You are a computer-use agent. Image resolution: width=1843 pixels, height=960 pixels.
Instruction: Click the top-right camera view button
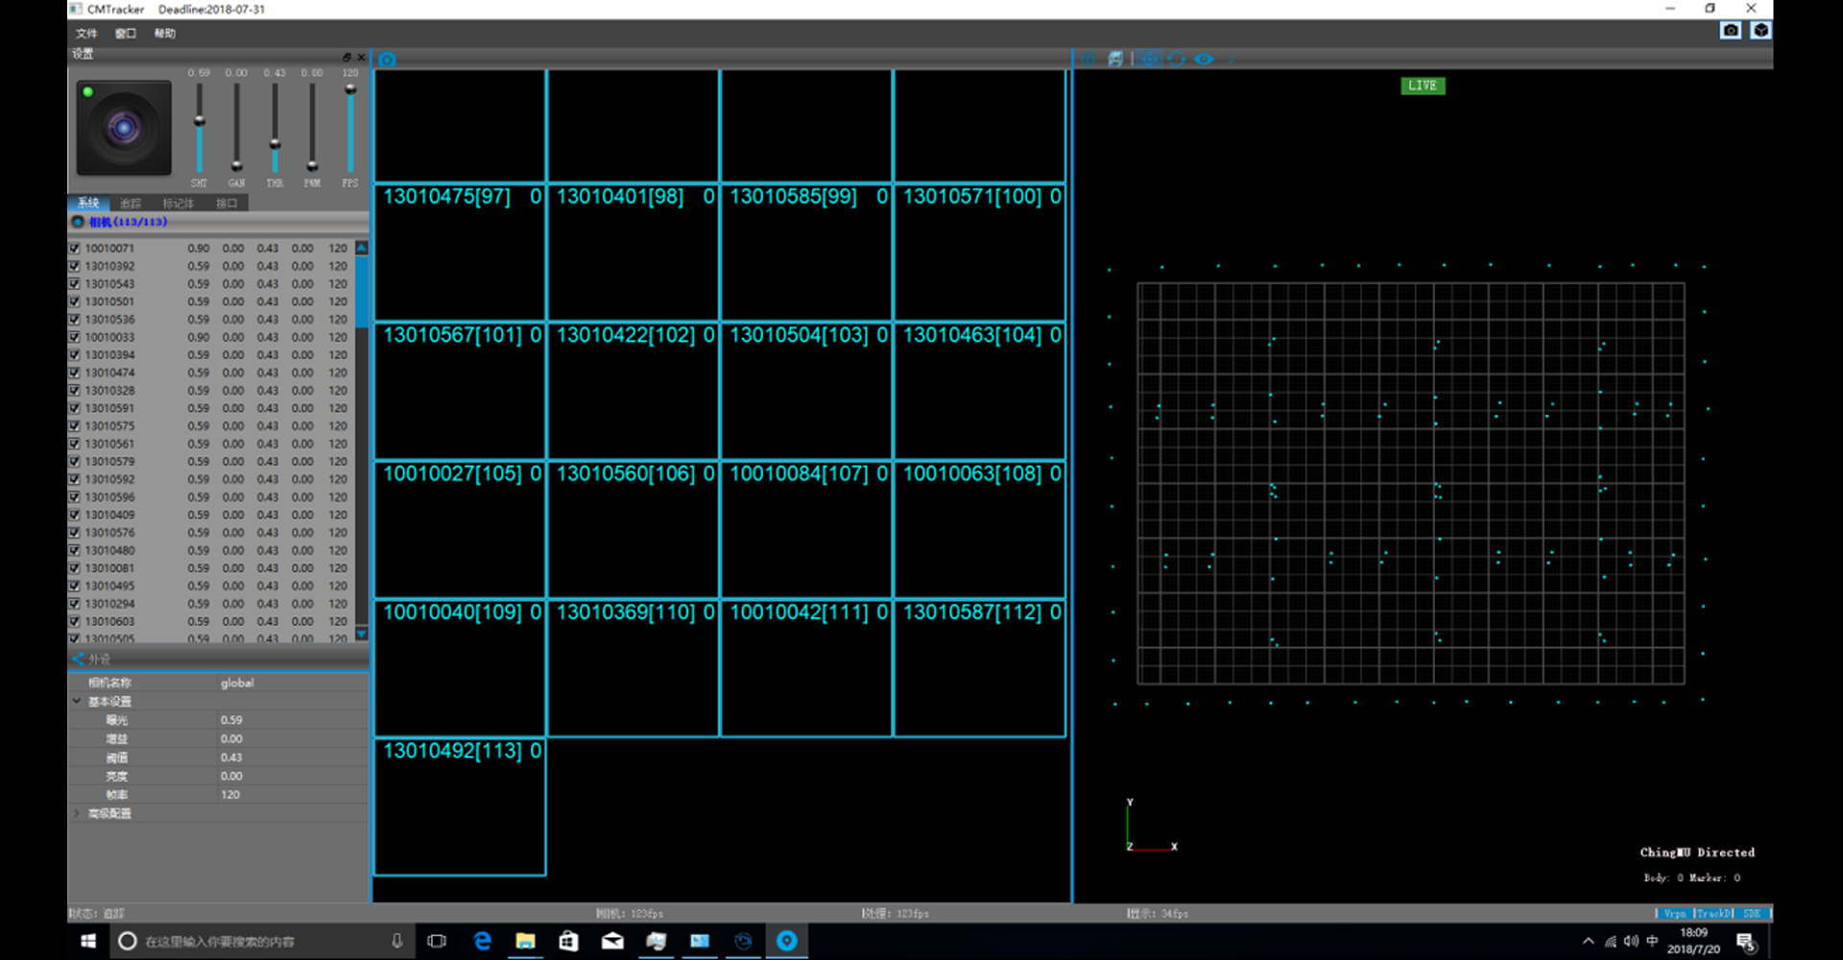[x=1730, y=31]
